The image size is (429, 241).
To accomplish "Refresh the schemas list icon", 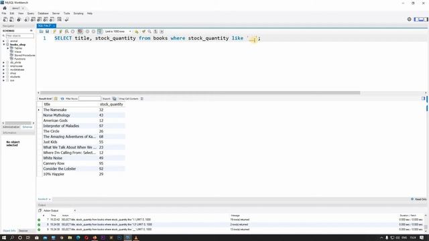I will click(32, 31).
